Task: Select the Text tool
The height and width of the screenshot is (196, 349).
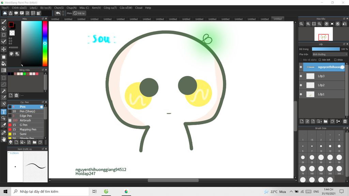Action: pos(4,112)
